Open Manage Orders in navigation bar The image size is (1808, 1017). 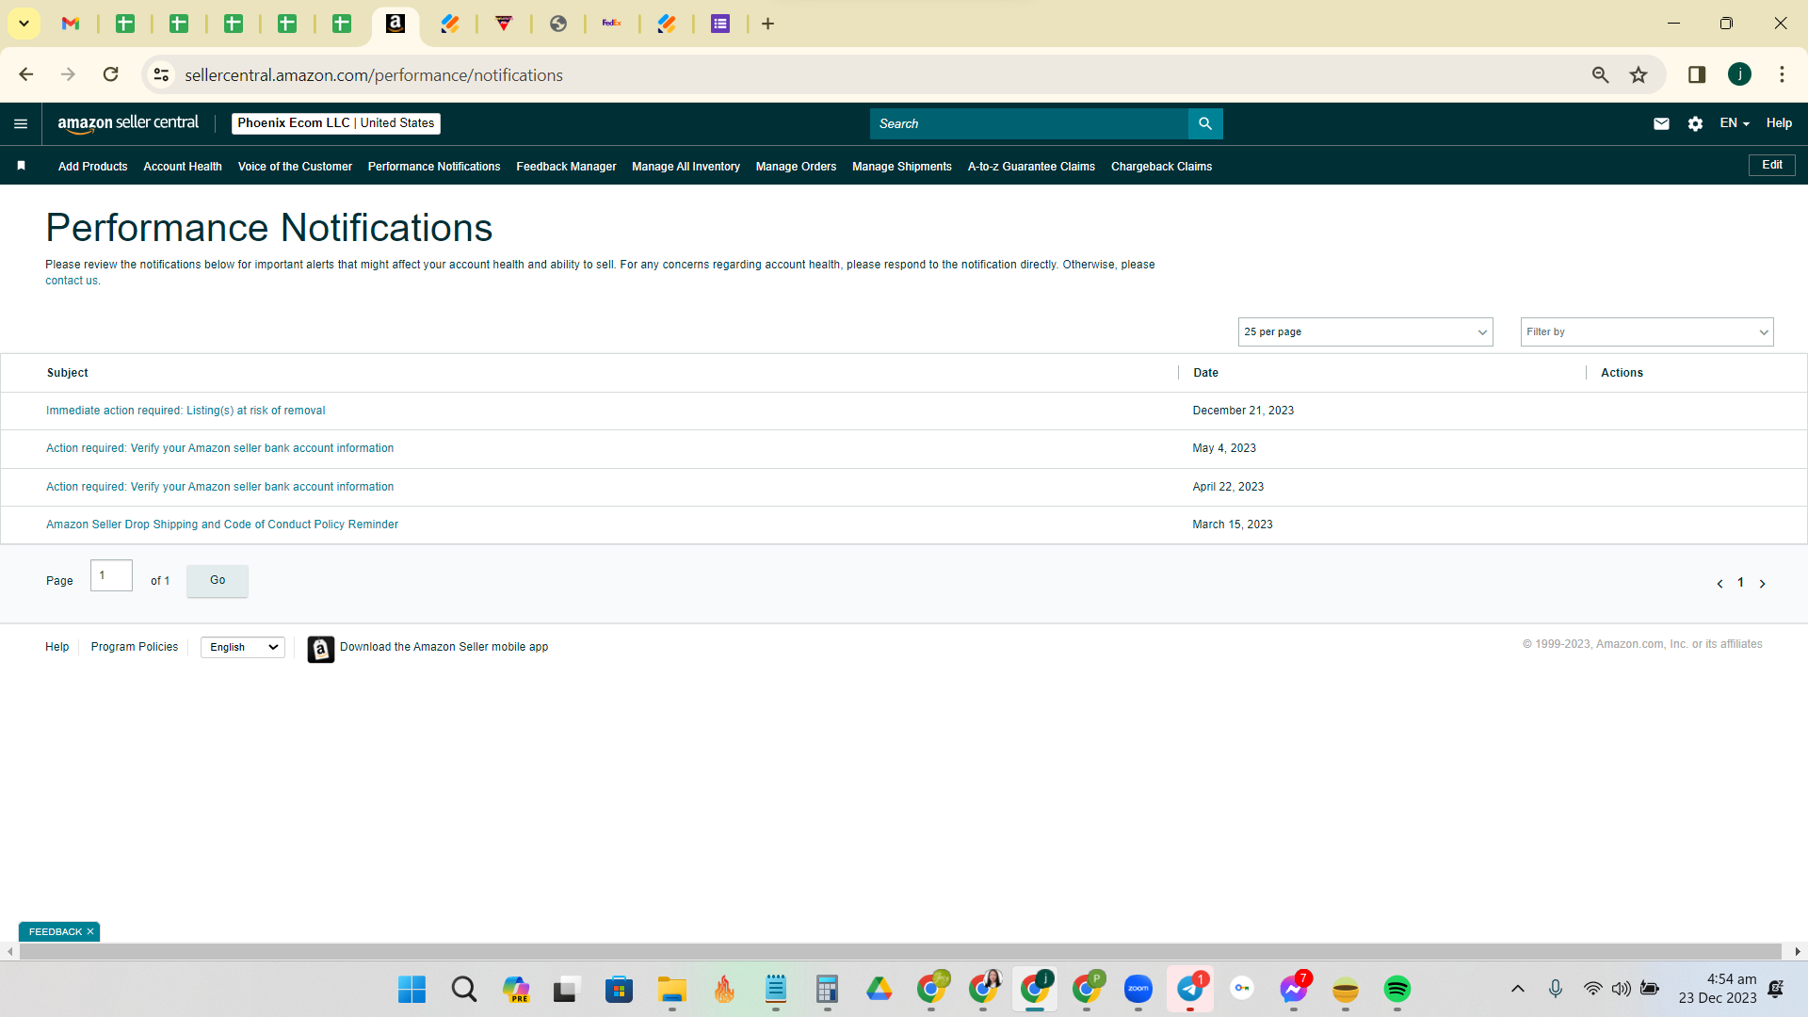796,167
